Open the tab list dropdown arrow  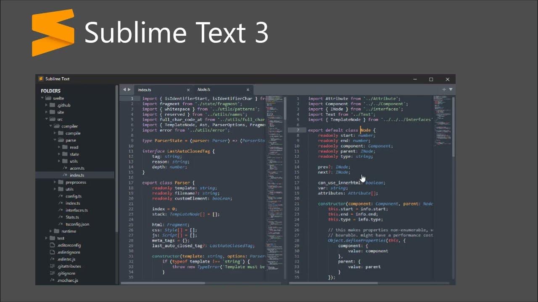pyautogui.click(x=451, y=89)
